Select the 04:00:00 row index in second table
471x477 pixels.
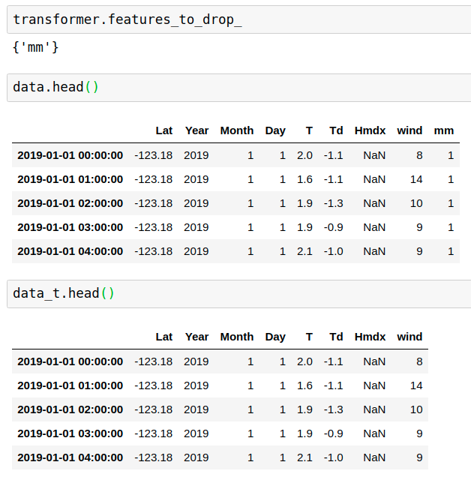coord(70,457)
